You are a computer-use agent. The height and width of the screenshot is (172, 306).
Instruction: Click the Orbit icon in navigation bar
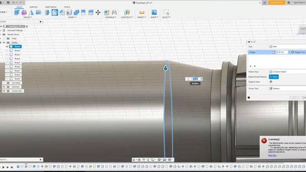click(134, 160)
